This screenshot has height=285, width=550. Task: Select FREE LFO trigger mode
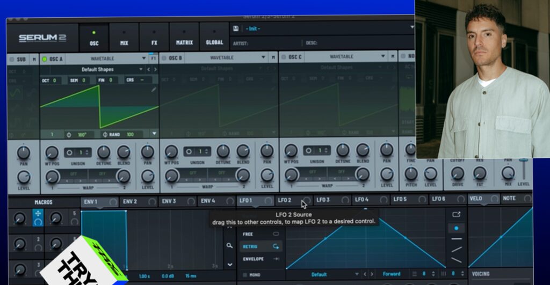pyautogui.click(x=260, y=234)
